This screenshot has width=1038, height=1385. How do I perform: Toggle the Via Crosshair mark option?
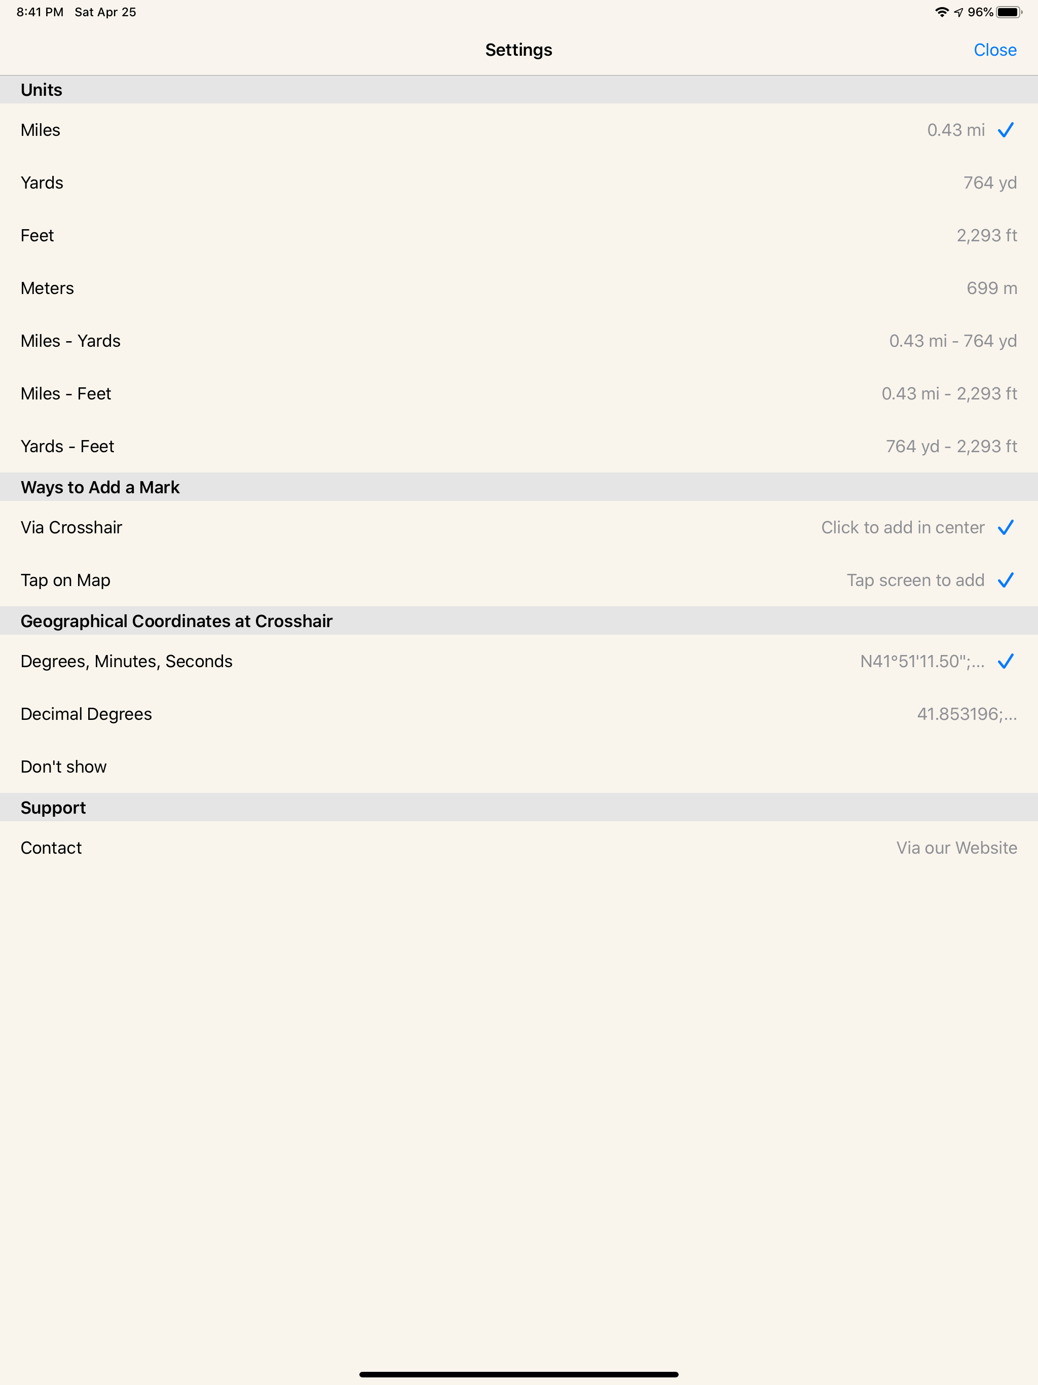coord(519,528)
